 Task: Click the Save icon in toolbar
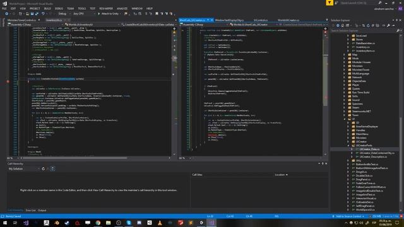pyautogui.click(x=32, y=14)
